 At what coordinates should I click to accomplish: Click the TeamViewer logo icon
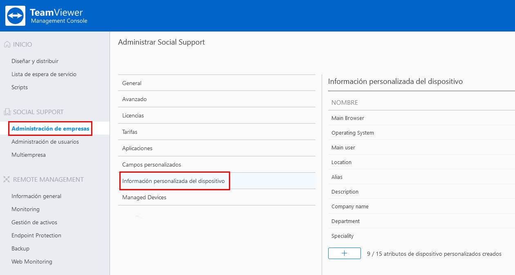[15, 16]
